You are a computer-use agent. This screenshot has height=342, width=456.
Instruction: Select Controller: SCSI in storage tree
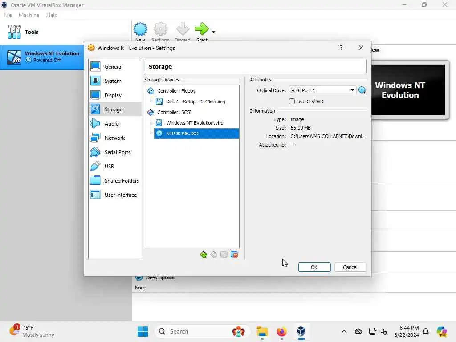pyautogui.click(x=175, y=112)
